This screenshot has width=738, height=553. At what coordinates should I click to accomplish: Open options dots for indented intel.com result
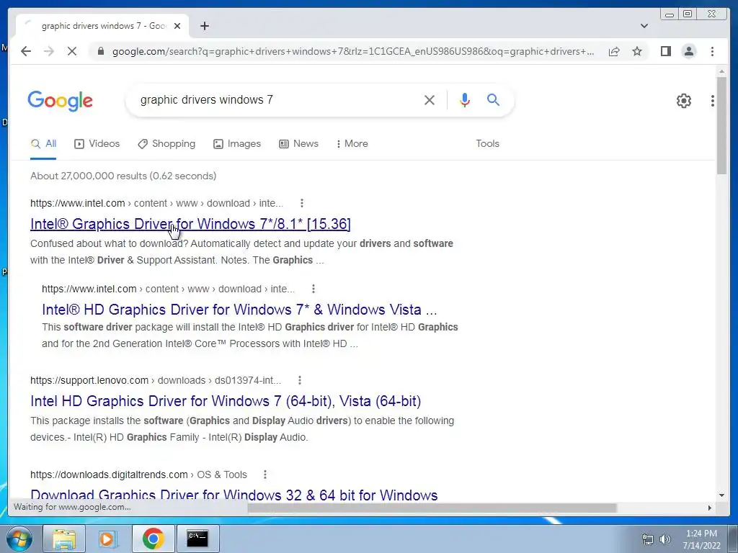click(313, 289)
